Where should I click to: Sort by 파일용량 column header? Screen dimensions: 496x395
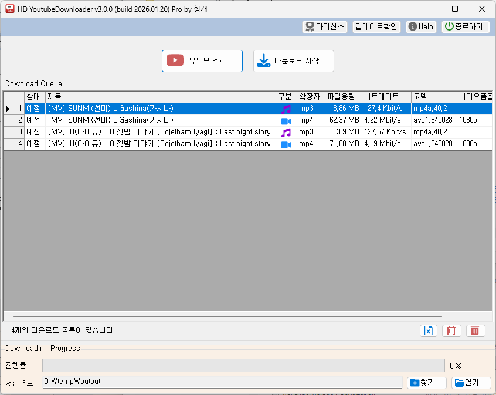[343, 97]
